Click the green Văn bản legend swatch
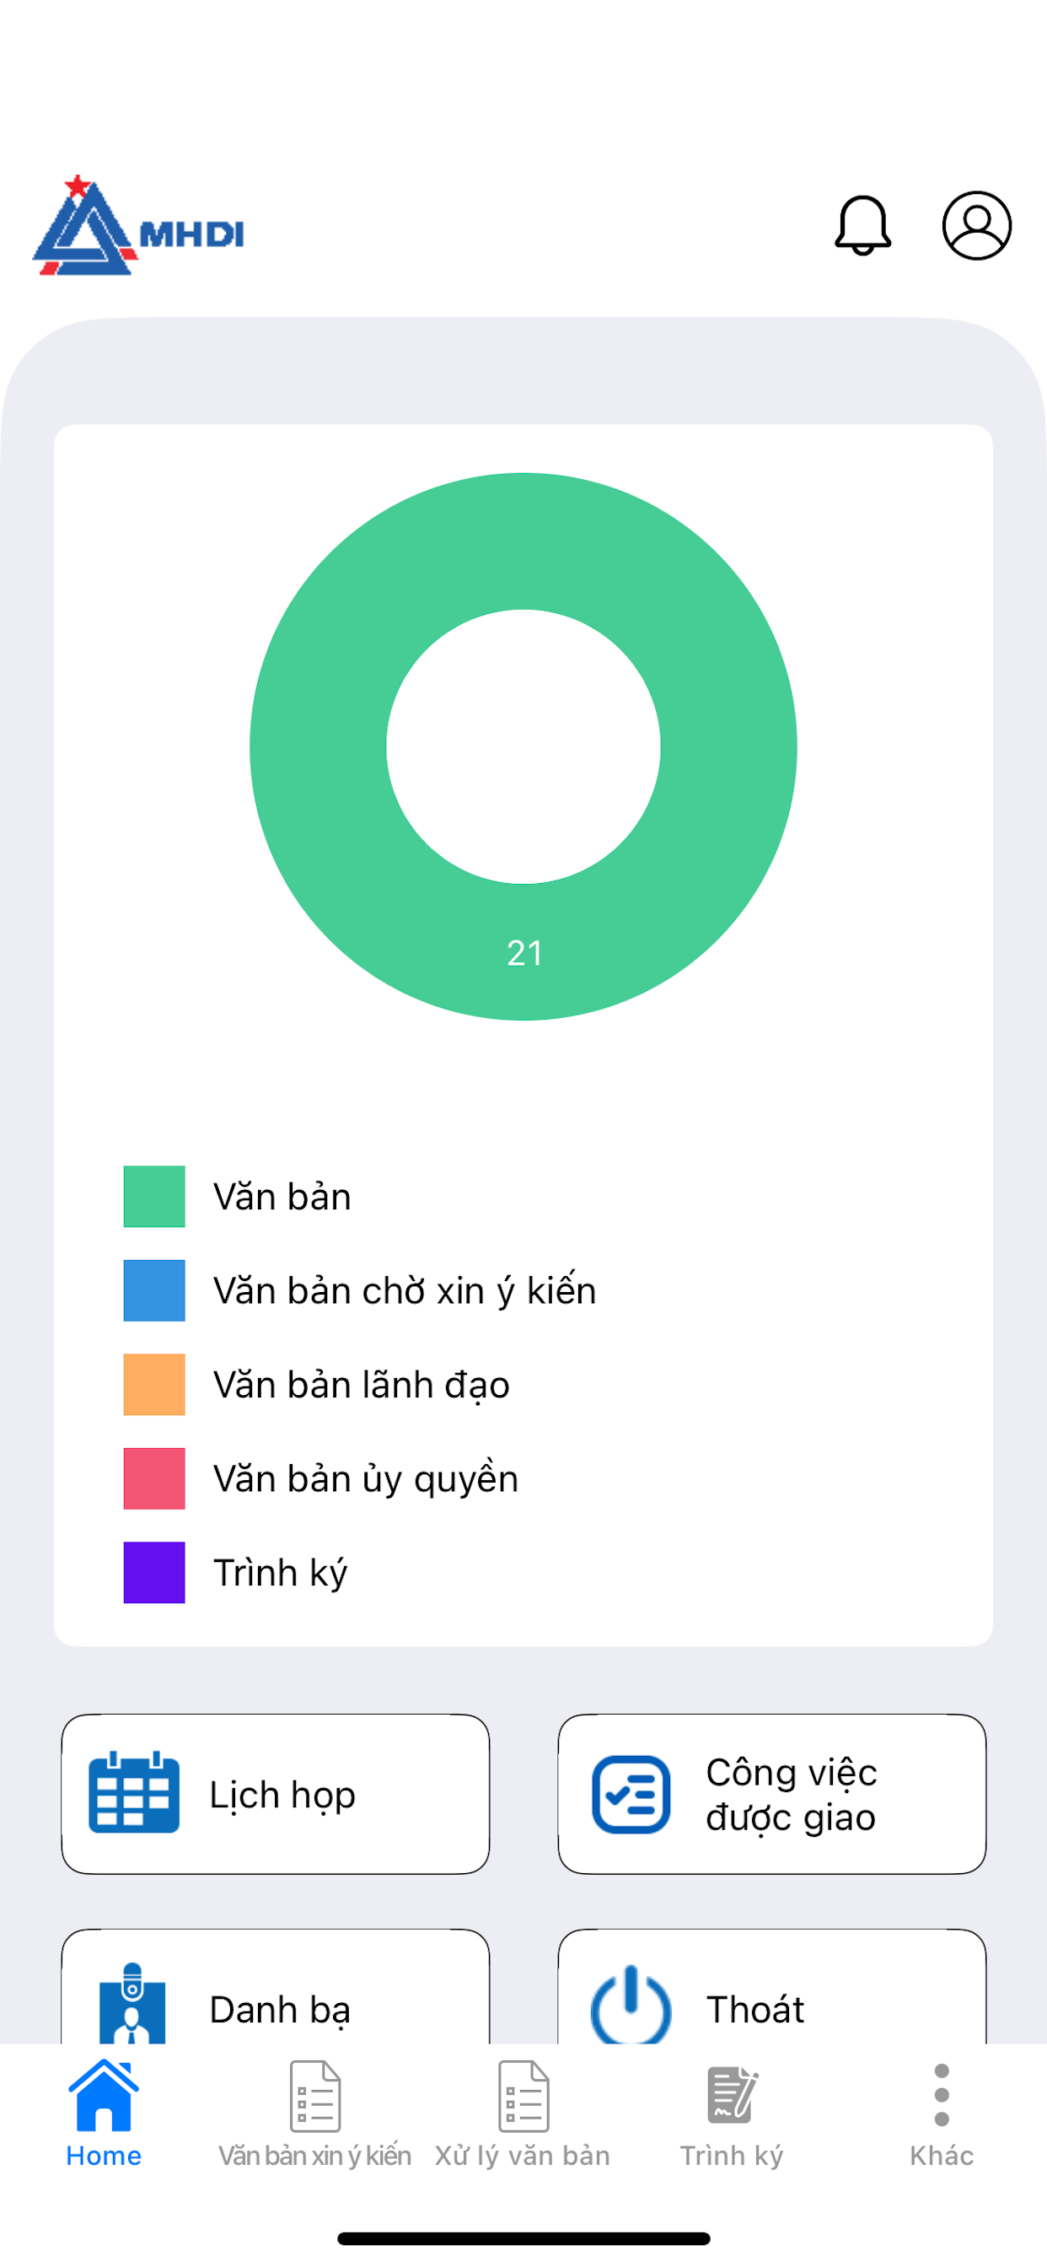 pos(154,1196)
